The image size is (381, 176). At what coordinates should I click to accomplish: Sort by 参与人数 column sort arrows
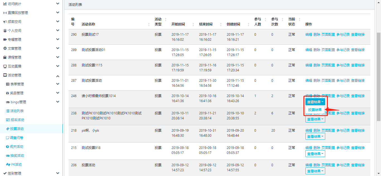point(265,19)
